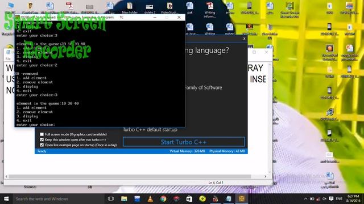This screenshot has width=364, height=204.
Task: Enable Full screen mode checkbox
Action: click(42, 134)
